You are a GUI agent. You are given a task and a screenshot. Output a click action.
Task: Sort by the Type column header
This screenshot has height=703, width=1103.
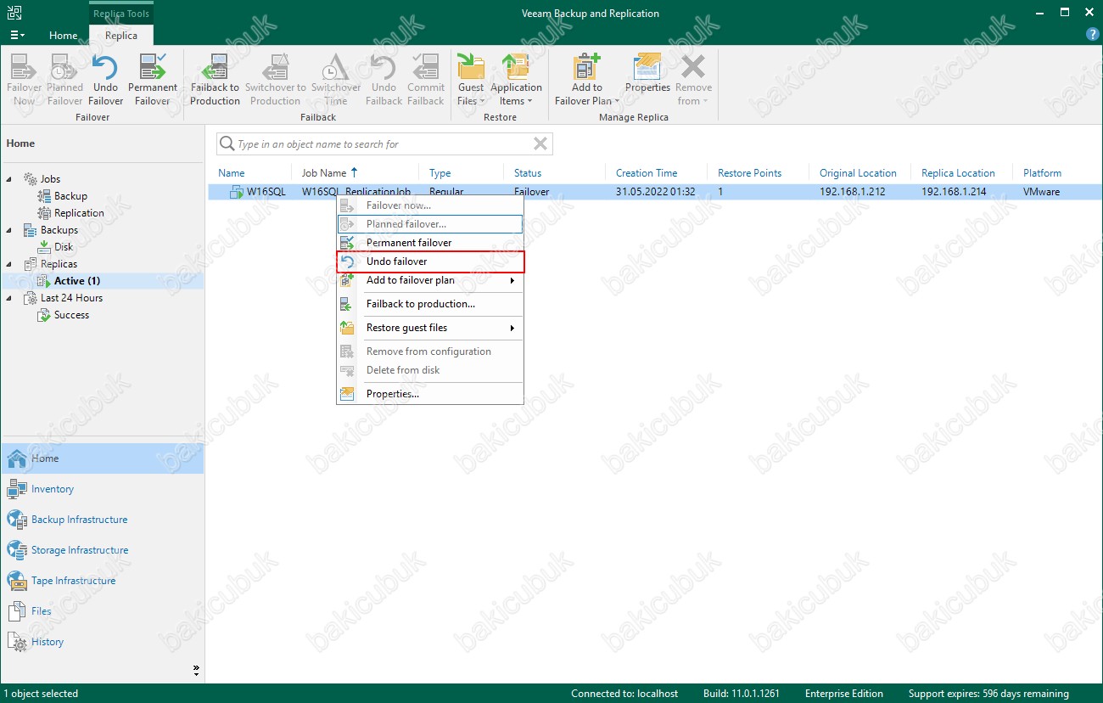pyautogui.click(x=440, y=172)
